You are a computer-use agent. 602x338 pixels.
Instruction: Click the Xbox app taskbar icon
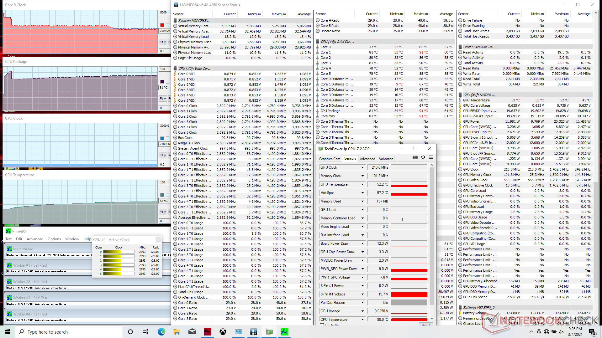pyautogui.click(x=223, y=332)
